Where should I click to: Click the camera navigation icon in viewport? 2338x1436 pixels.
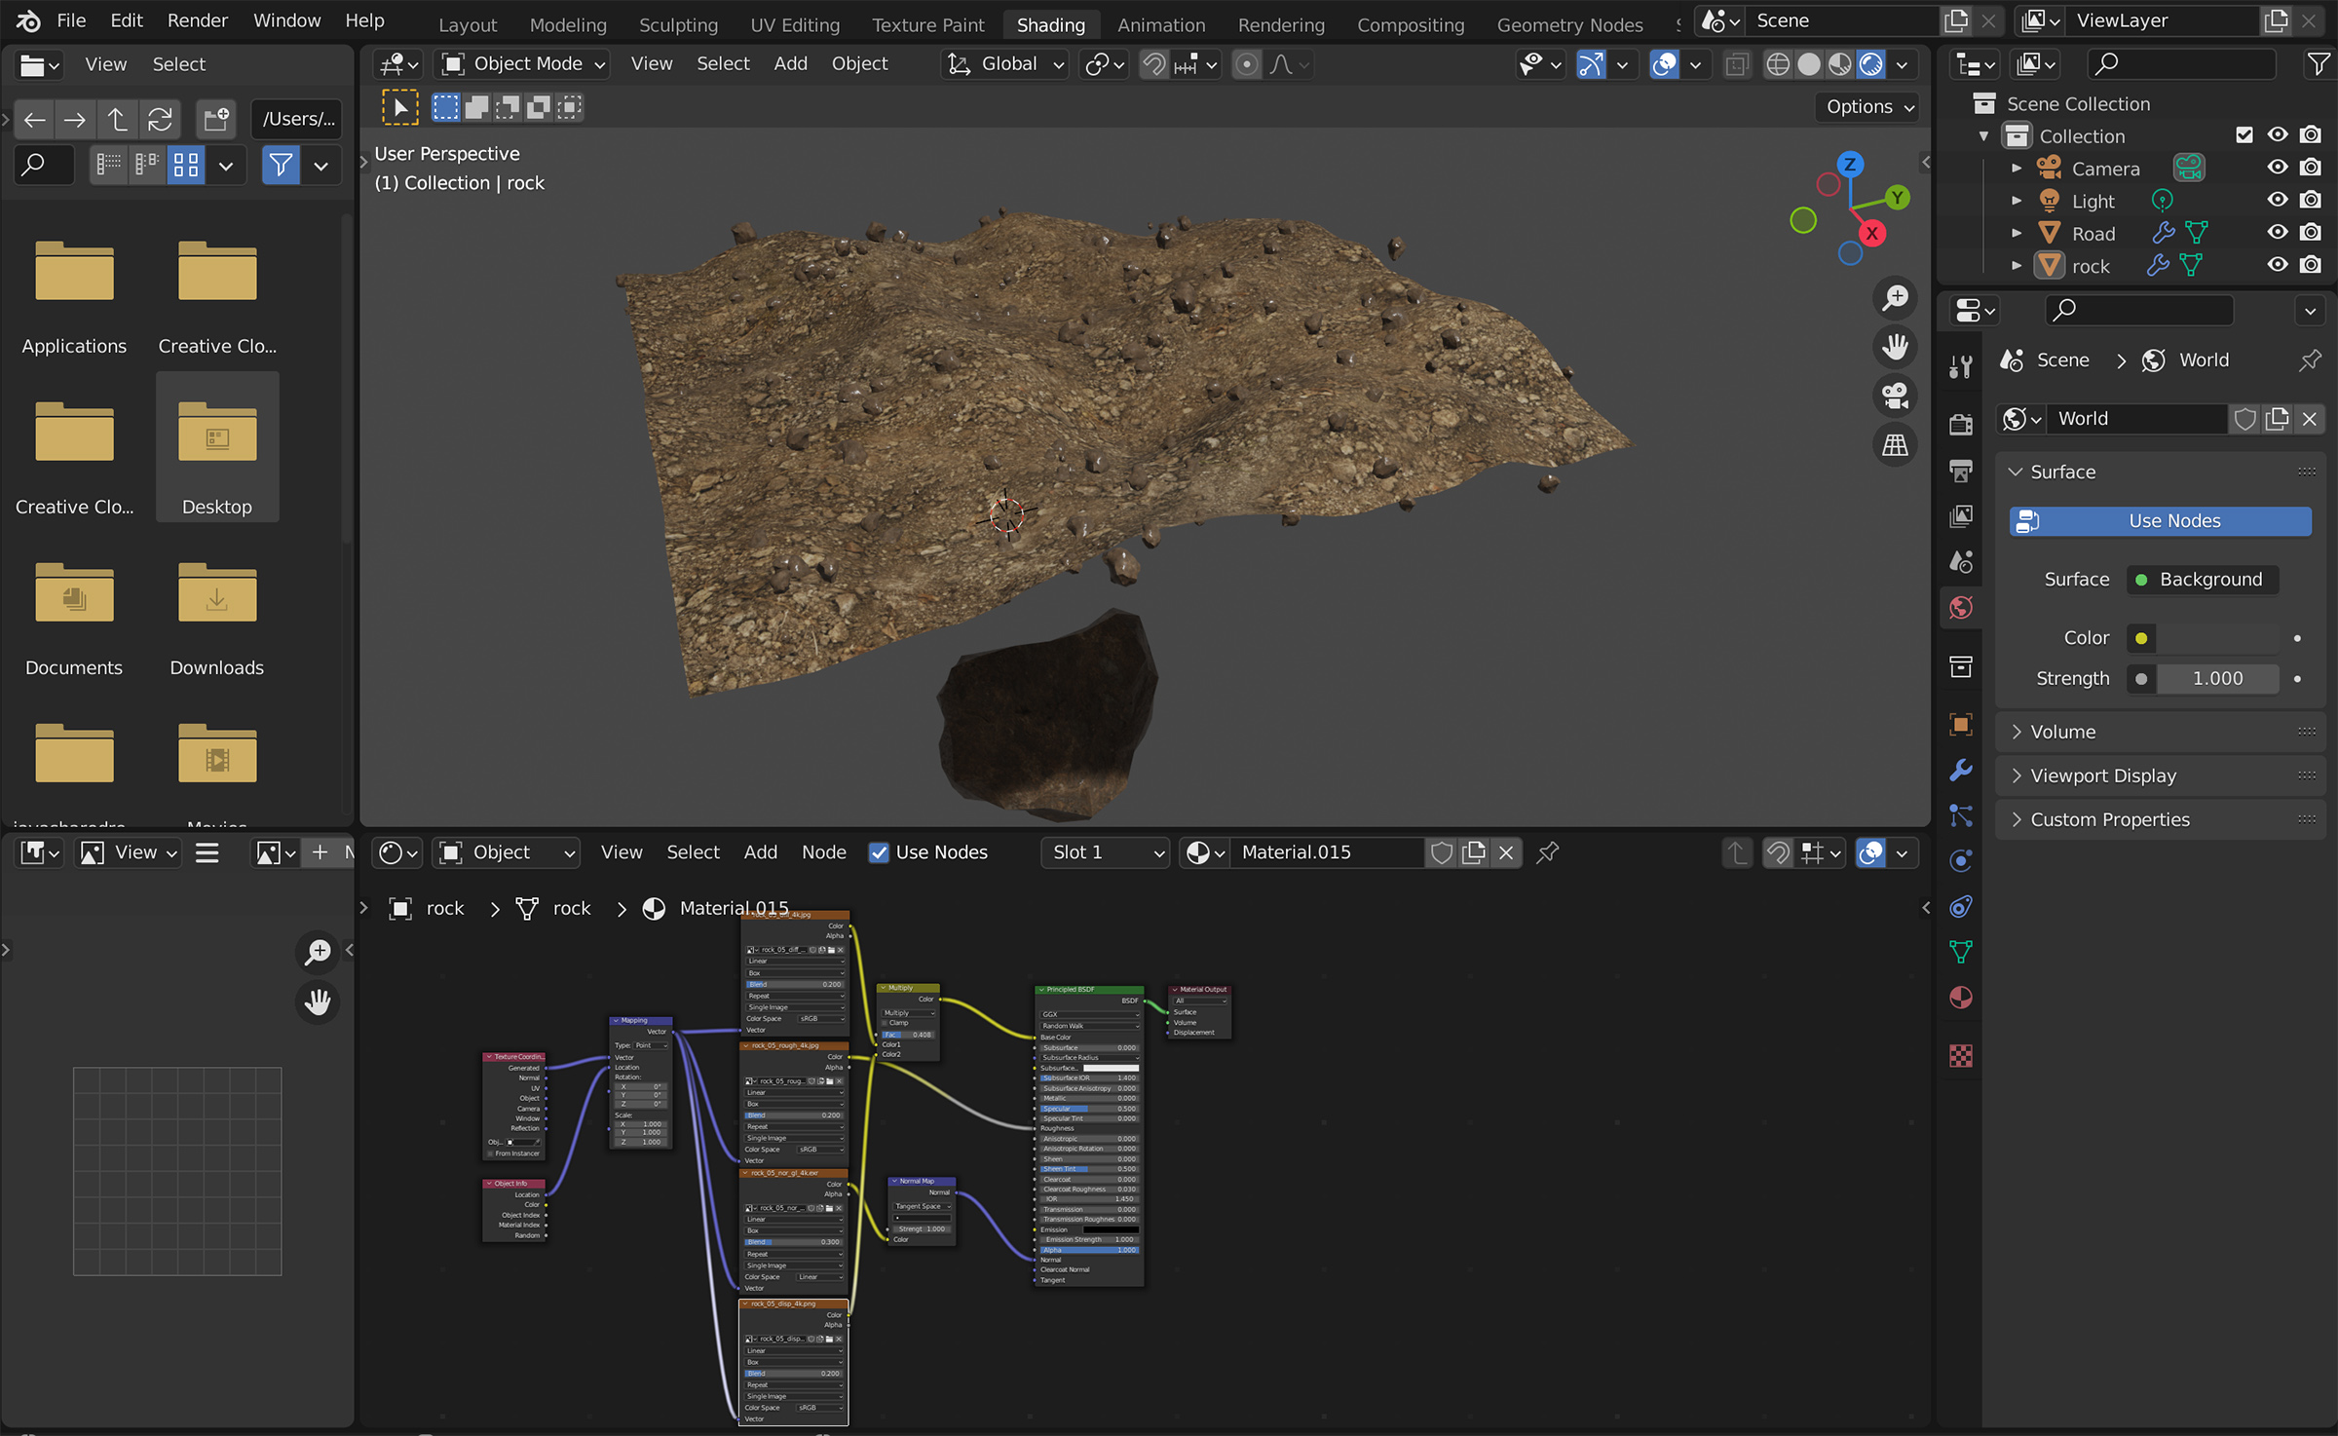coord(1896,396)
